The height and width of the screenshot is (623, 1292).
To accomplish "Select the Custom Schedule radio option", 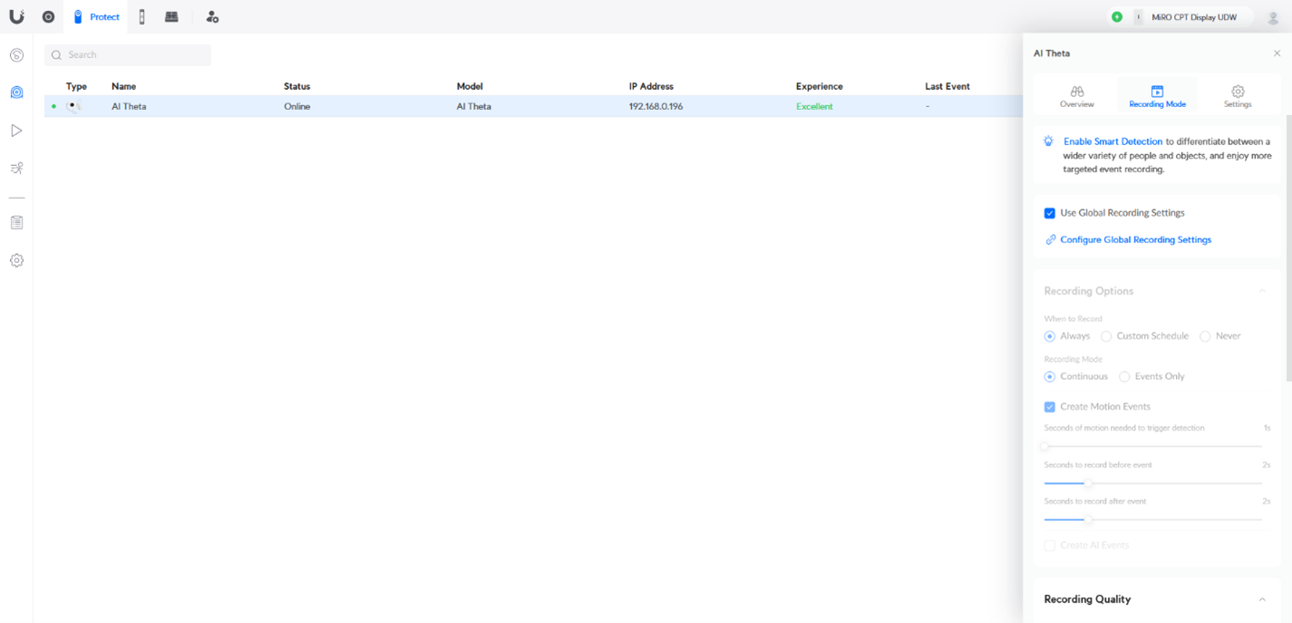I will coord(1106,336).
